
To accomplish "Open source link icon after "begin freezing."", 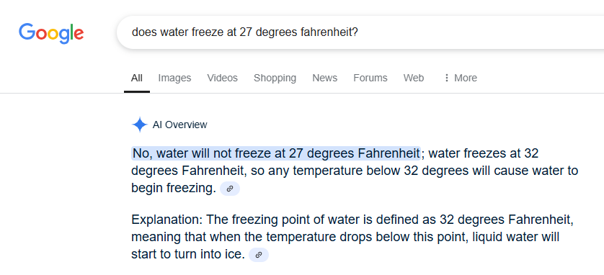I will [x=230, y=189].
